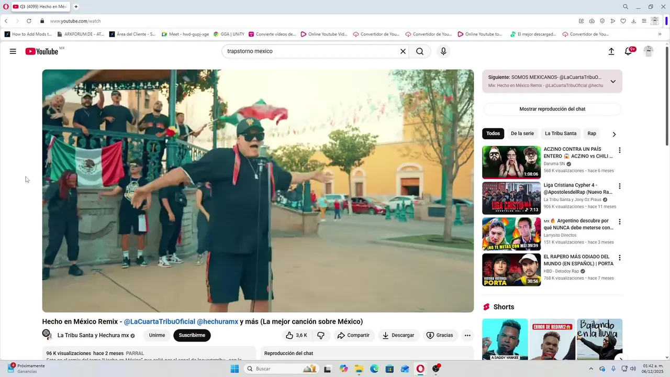Open Opera snapshot camera icon
The height and width of the screenshot is (377, 670).
[x=591, y=21]
